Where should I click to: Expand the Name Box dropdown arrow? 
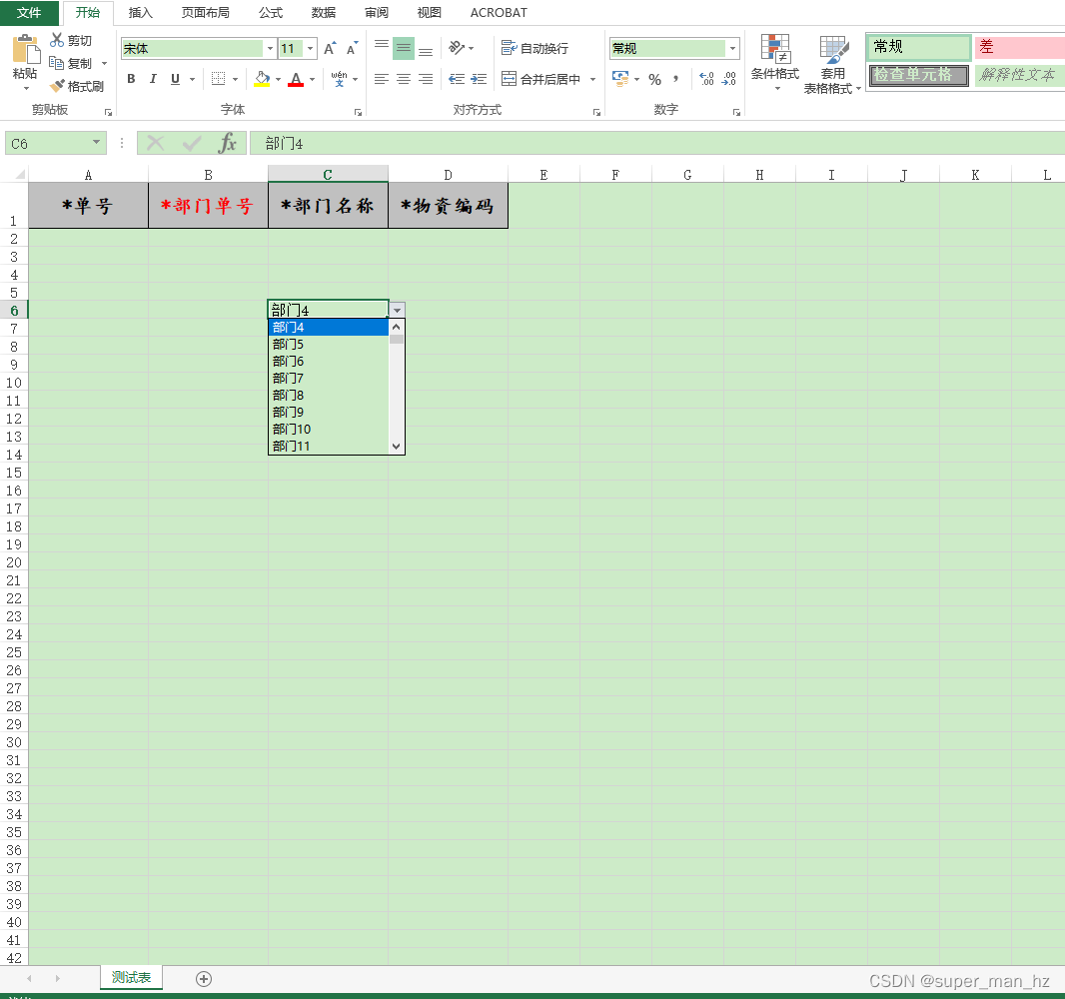coord(97,143)
